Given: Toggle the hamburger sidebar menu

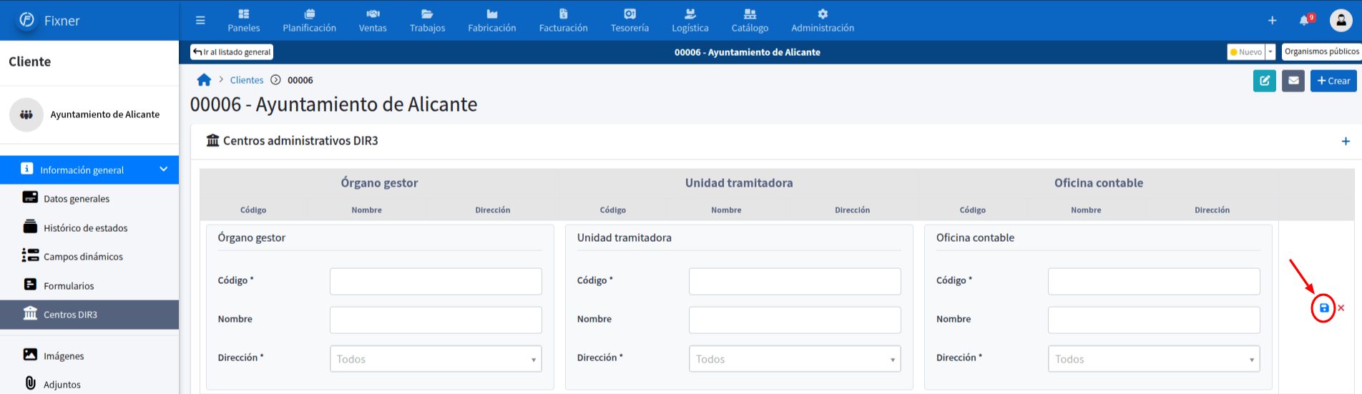Looking at the screenshot, I should [200, 20].
